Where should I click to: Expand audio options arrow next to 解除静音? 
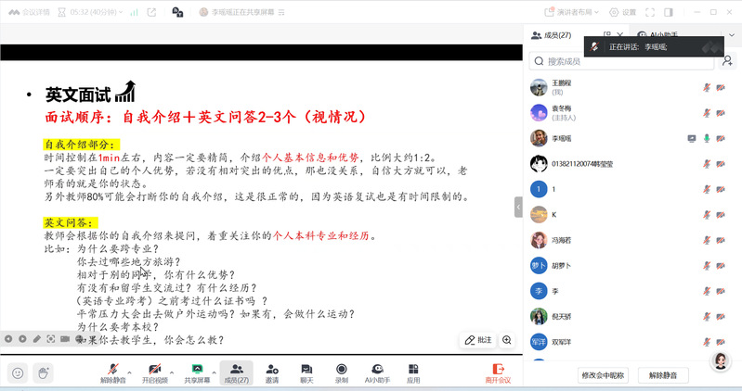(x=130, y=370)
